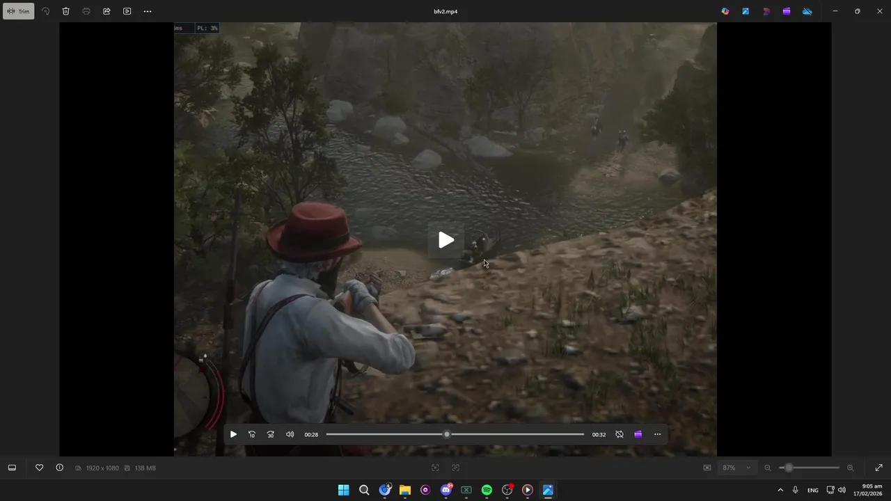Viewport: 891px width, 501px height.
Task: Zoom in with plus magnifier icon
Action: (850, 468)
